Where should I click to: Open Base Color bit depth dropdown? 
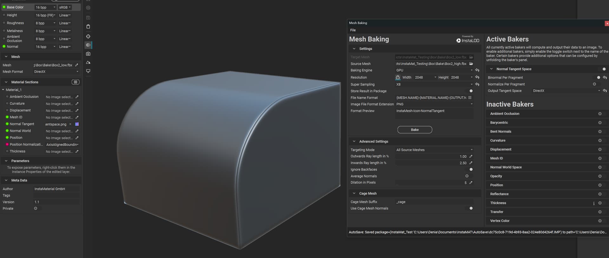[x=45, y=7]
